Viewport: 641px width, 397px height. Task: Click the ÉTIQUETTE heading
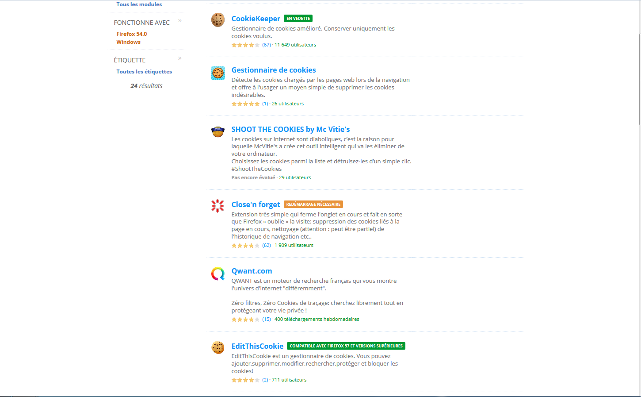pyautogui.click(x=130, y=60)
